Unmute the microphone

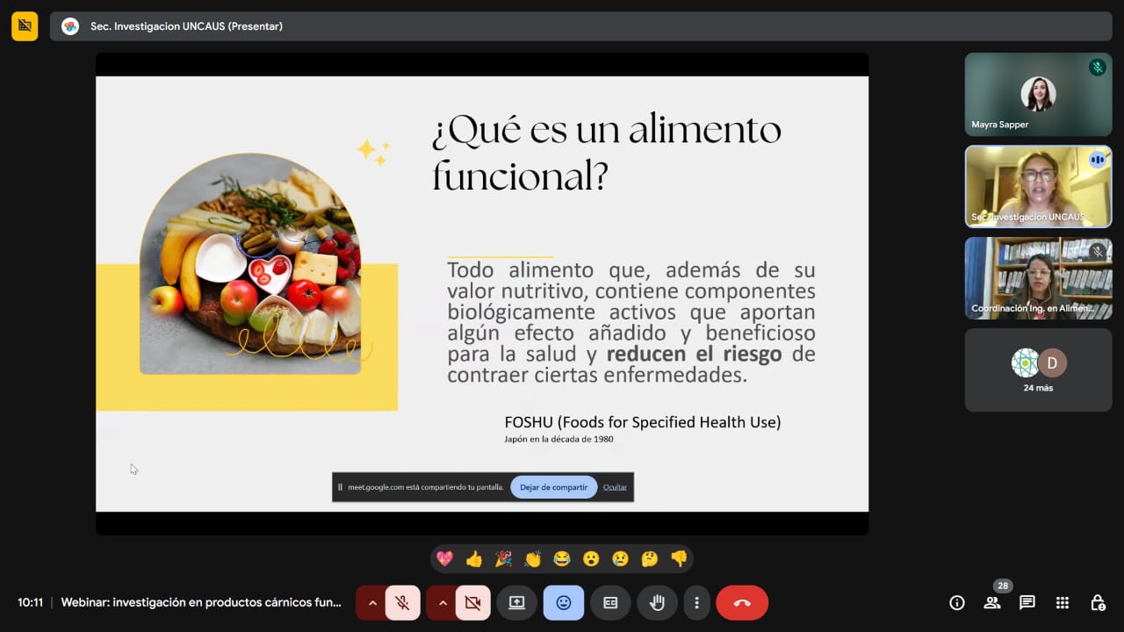click(x=402, y=603)
